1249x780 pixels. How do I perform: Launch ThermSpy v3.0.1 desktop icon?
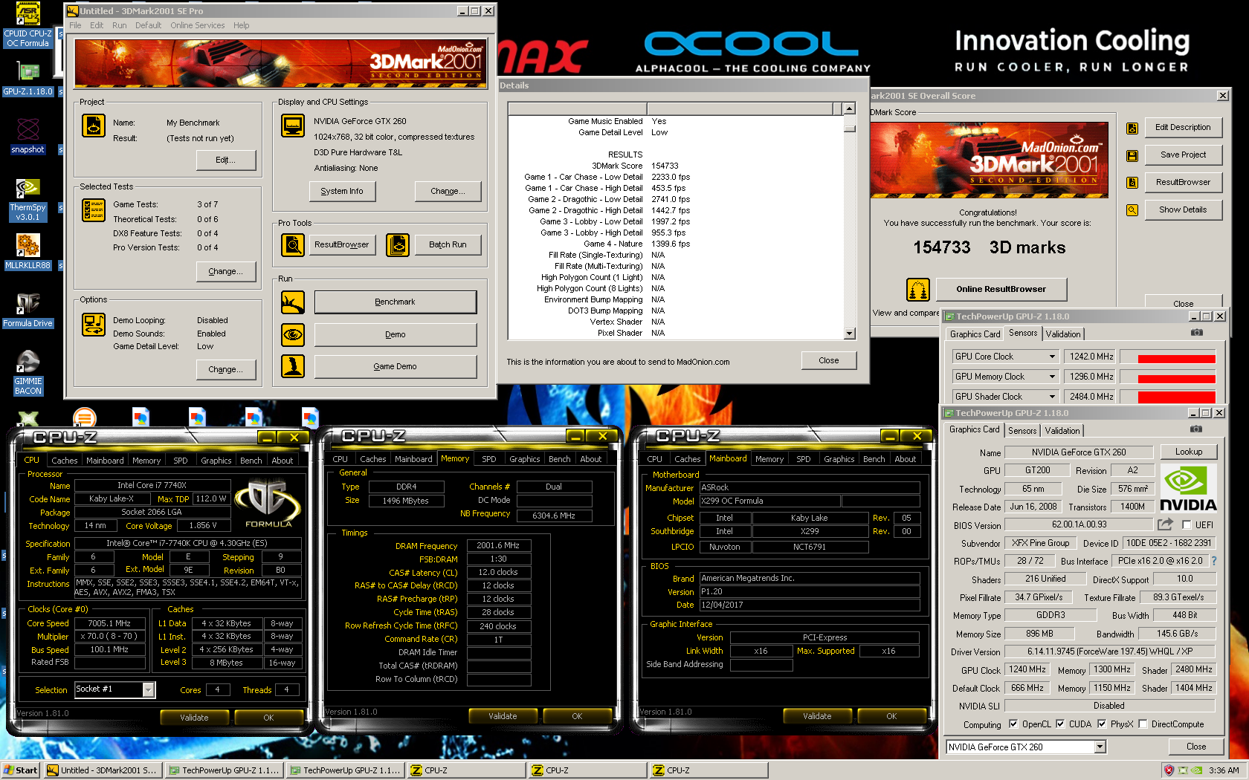coord(28,199)
